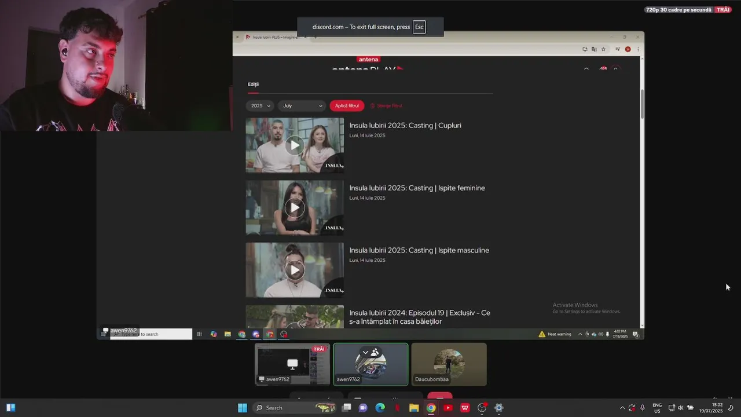Open volume control in system tray
Image resolution: width=741 pixels, height=417 pixels.
[x=680, y=408]
